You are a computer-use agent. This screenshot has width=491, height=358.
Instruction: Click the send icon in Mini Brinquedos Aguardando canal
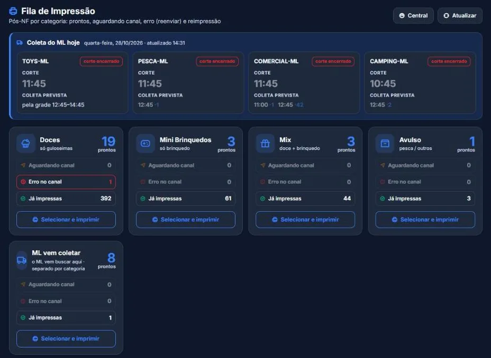143,165
